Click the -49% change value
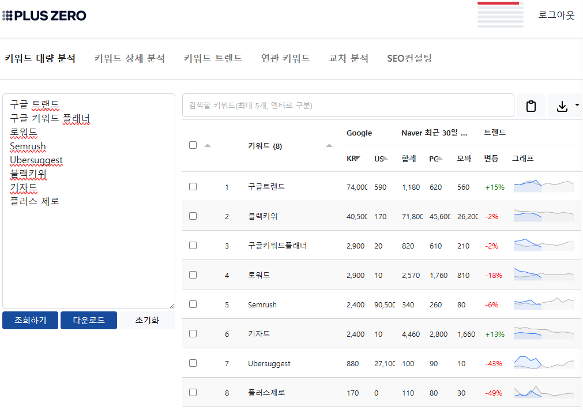 coord(494,393)
